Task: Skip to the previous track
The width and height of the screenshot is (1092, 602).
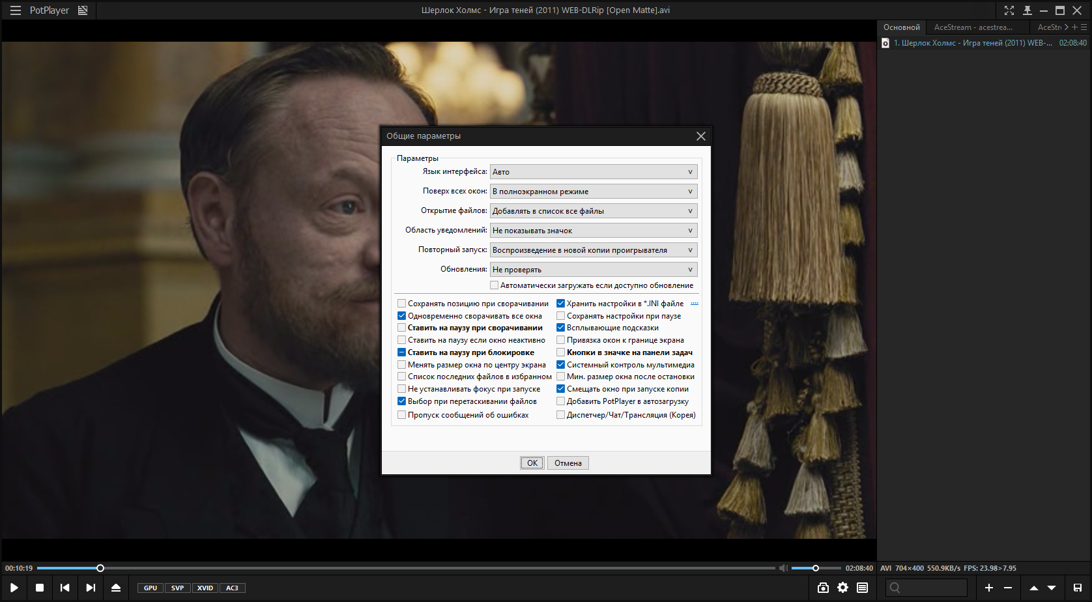Action: 65,588
